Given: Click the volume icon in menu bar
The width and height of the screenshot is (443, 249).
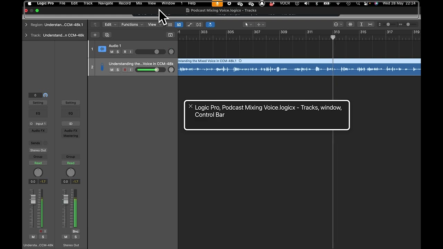Looking at the screenshot, I should [307, 3].
